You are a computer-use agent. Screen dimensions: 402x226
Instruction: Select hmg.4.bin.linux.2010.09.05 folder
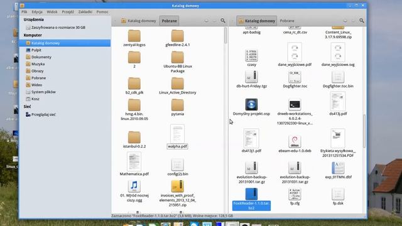(x=134, y=105)
